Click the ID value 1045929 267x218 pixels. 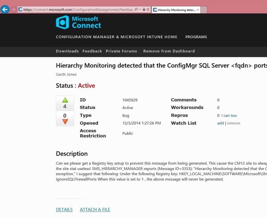click(130, 100)
